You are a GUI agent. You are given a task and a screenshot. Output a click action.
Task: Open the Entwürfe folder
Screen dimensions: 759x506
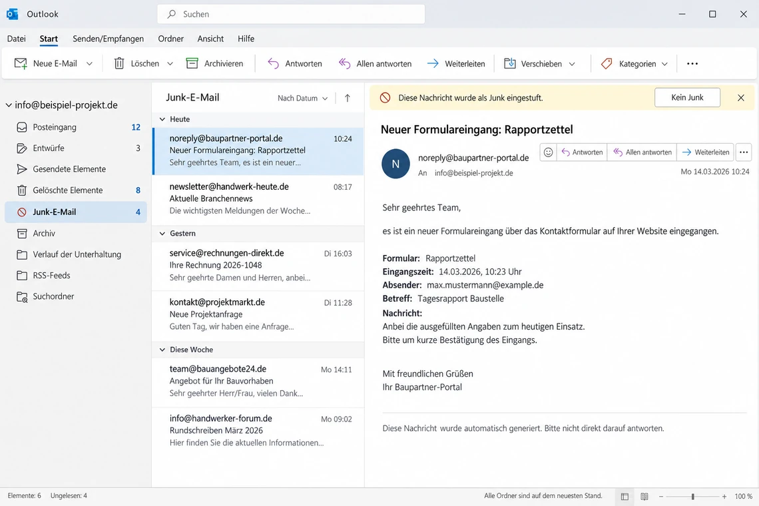(x=76, y=148)
